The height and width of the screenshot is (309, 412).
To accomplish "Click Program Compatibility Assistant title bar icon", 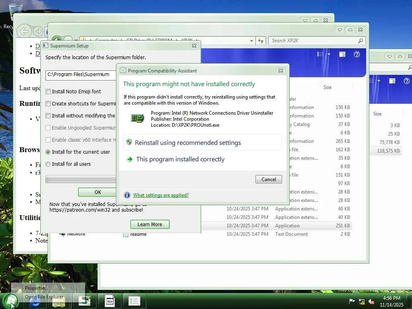I will [123, 70].
